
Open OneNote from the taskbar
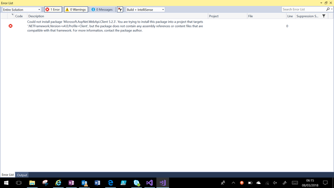[x=71, y=183]
